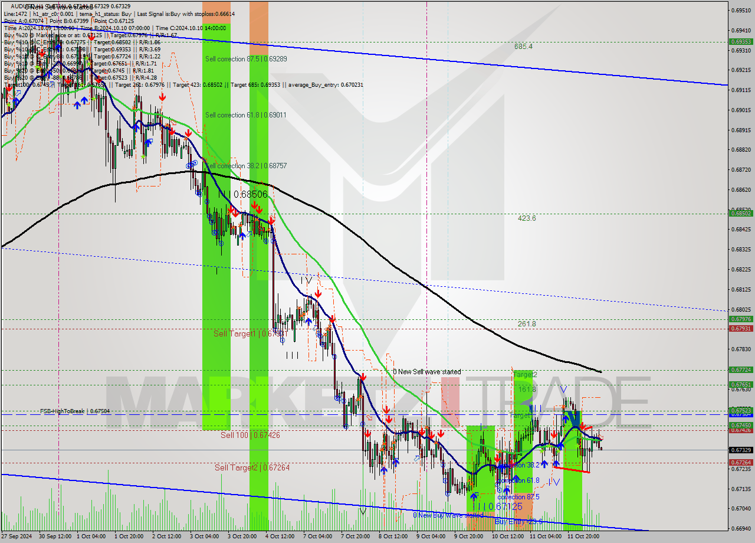Click the '161.8' Fibonacci level label
755x543 pixels.
[x=527, y=390]
